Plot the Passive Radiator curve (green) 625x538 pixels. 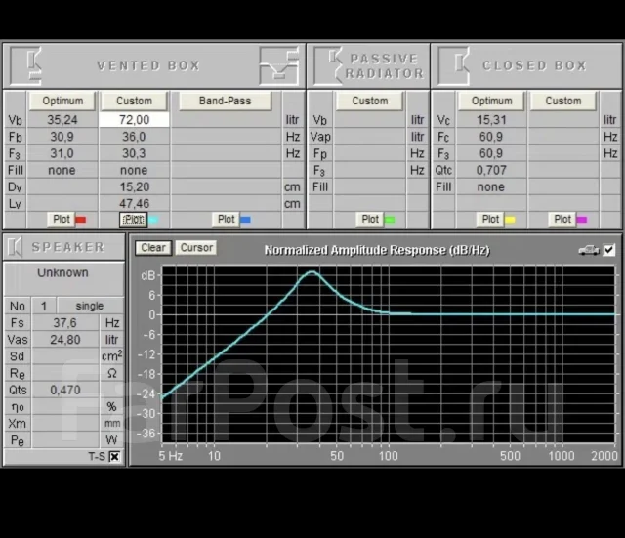(370, 219)
